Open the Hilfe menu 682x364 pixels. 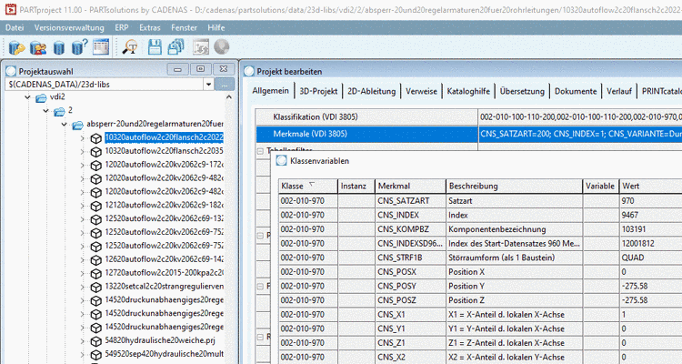coord(216,27)
